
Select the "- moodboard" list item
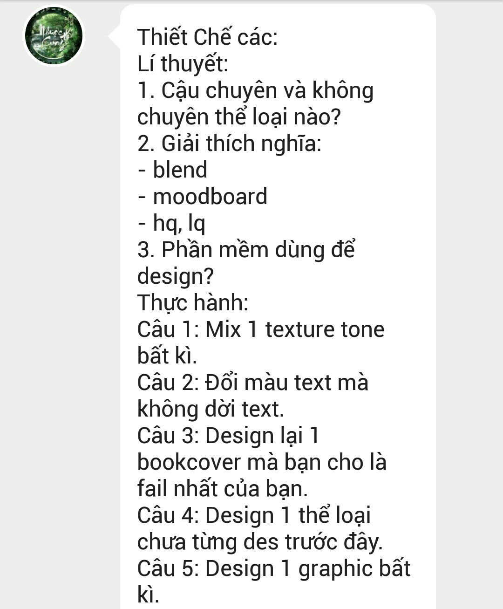203,197
